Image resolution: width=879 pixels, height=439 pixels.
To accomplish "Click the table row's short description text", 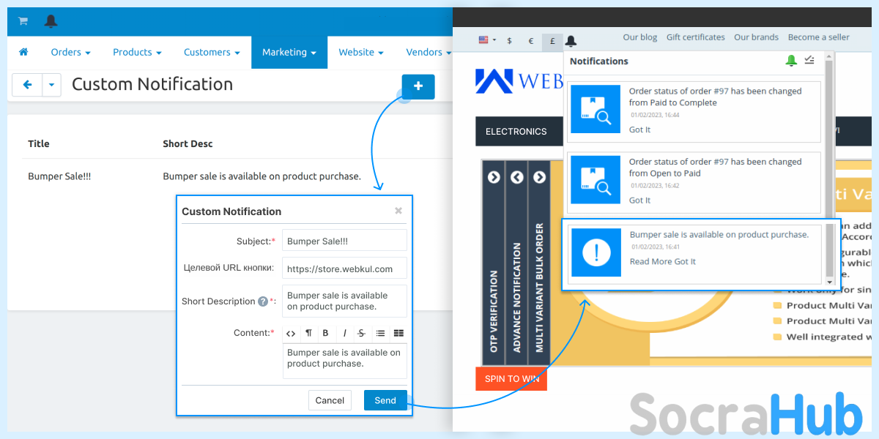I will click(x=262, y=176).
